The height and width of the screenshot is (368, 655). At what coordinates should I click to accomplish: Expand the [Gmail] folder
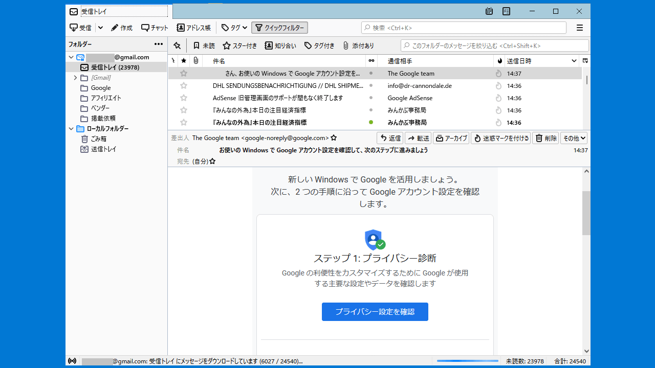point(75,78)
